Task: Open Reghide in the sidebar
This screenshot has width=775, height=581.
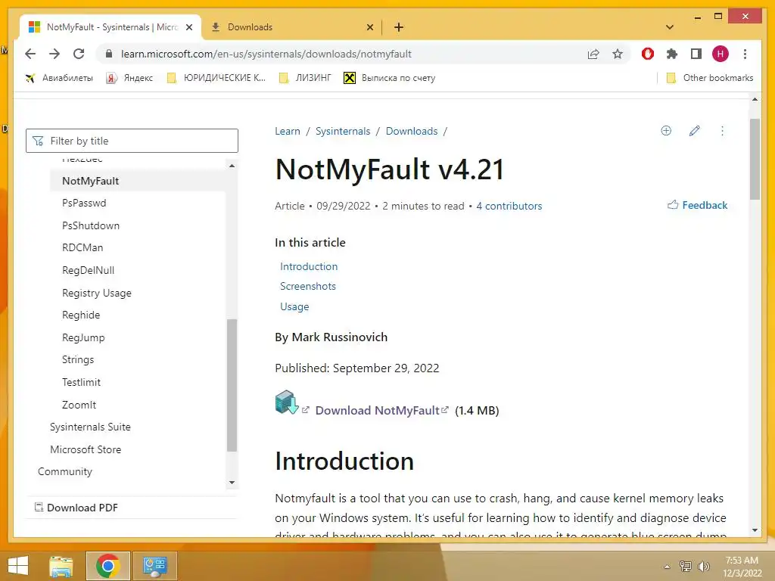Action: [x=80, y=315]
